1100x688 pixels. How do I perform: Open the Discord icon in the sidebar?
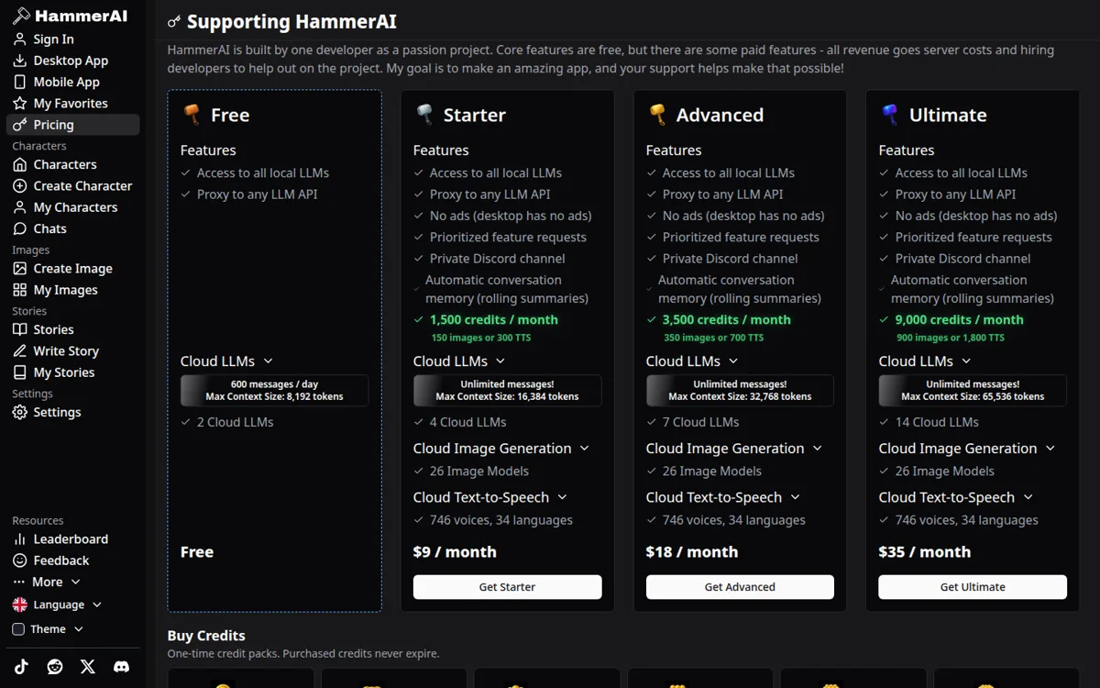click(121, 667)
